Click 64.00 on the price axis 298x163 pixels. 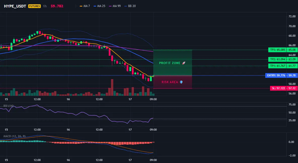[x=292, y=55]
